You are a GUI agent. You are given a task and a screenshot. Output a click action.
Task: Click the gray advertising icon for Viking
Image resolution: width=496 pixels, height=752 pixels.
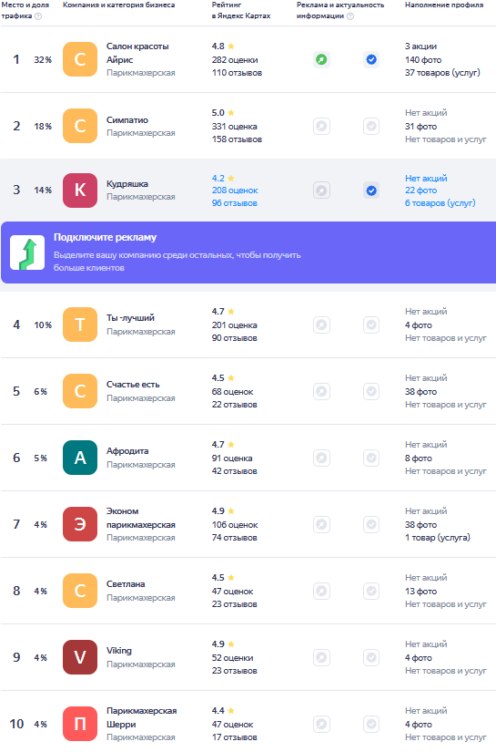[x=322, y=657]
